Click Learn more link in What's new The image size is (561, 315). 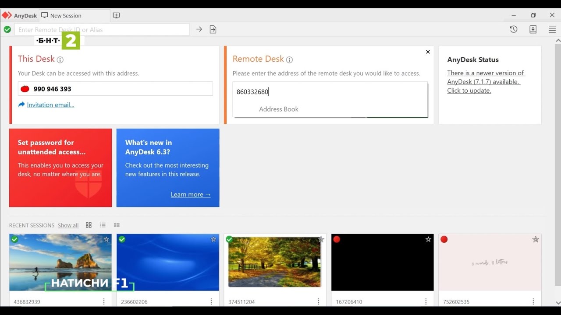[x=191, y=195]
